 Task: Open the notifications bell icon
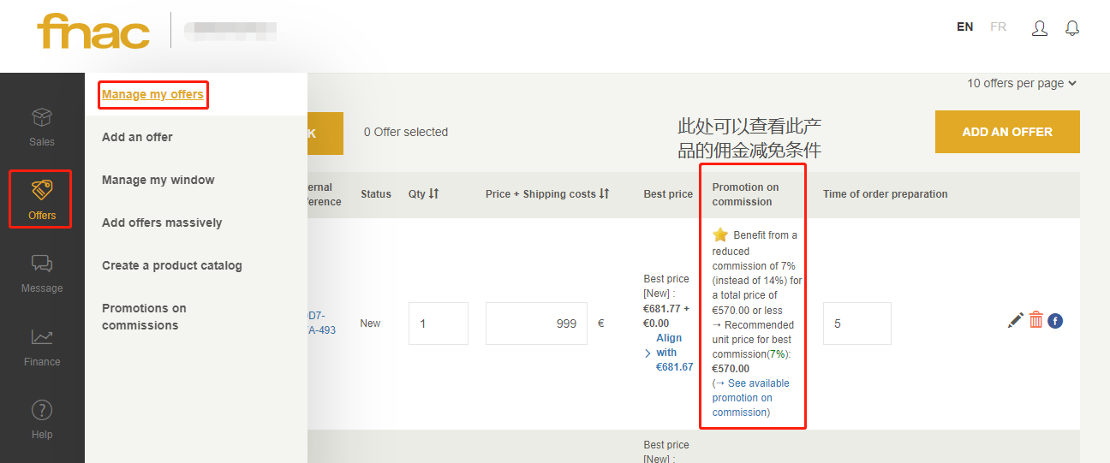tap(1072, 27)
